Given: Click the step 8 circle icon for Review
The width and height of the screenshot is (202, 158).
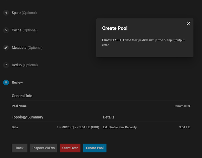Looking at the screenshot, I should coord(6,82).
